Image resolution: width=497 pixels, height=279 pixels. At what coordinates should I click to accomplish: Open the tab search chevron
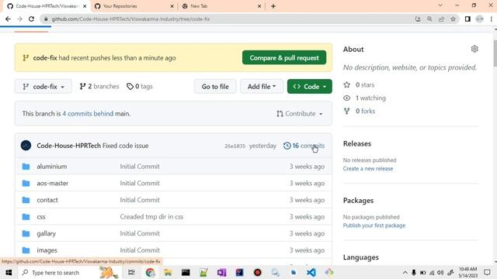point(440,5)
